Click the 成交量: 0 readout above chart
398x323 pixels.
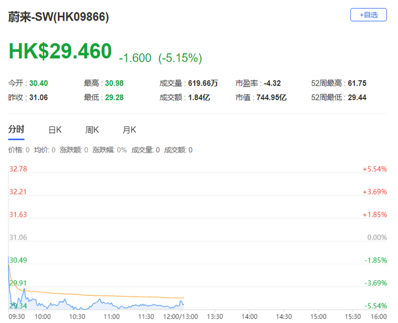(x=146, y=150)
